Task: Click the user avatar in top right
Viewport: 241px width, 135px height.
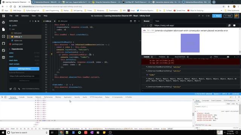Action: point(236,16)
